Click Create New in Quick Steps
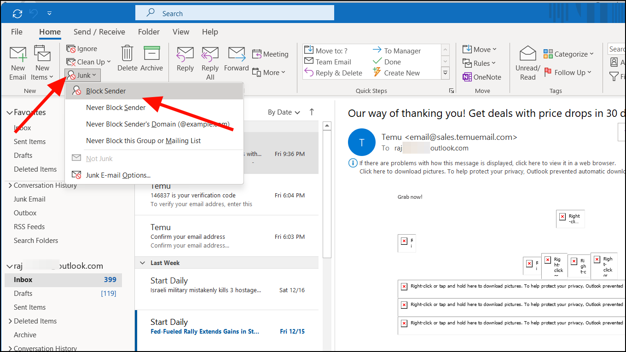 tap(400, 72)
